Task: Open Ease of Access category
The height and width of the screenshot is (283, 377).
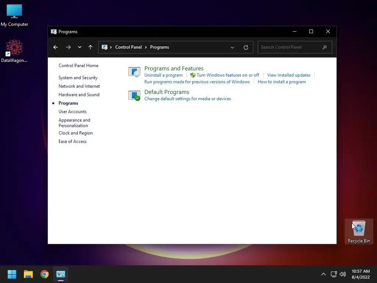Action: 73,141
